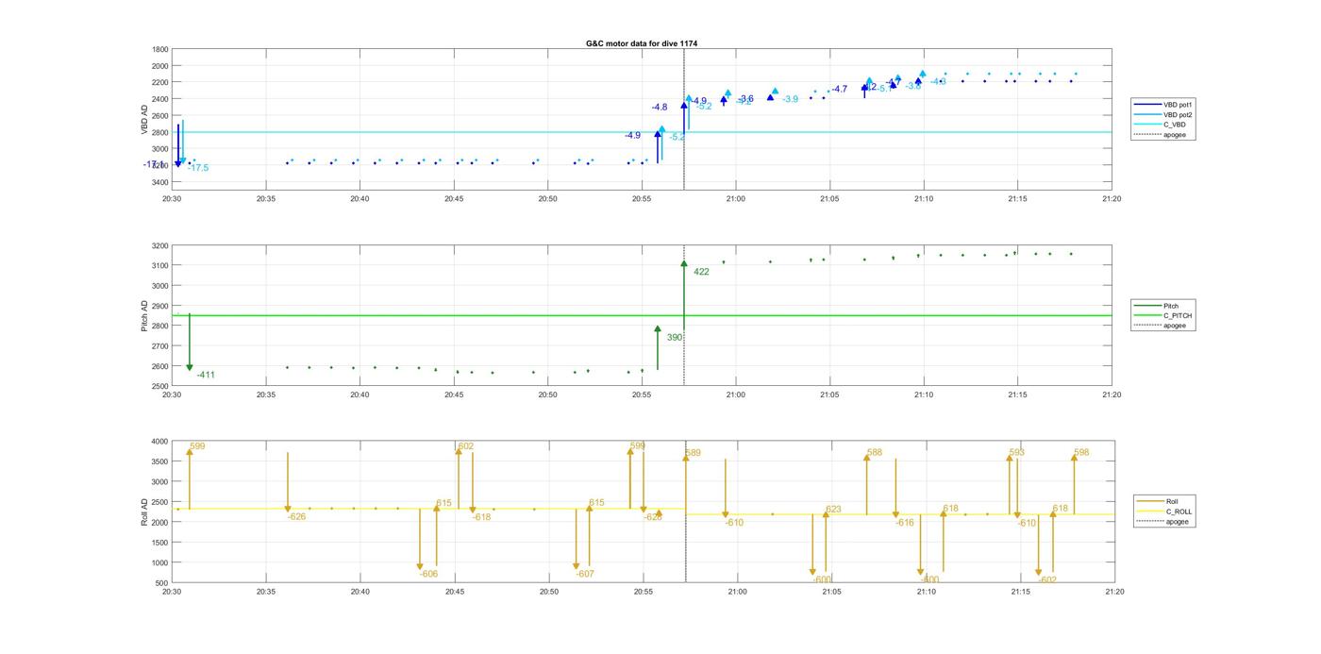Image resolution: width=1321 pixels, height=654 pixels.
Task: Click the 'VBD AD' y-axis label
Action: pos(145,119)
